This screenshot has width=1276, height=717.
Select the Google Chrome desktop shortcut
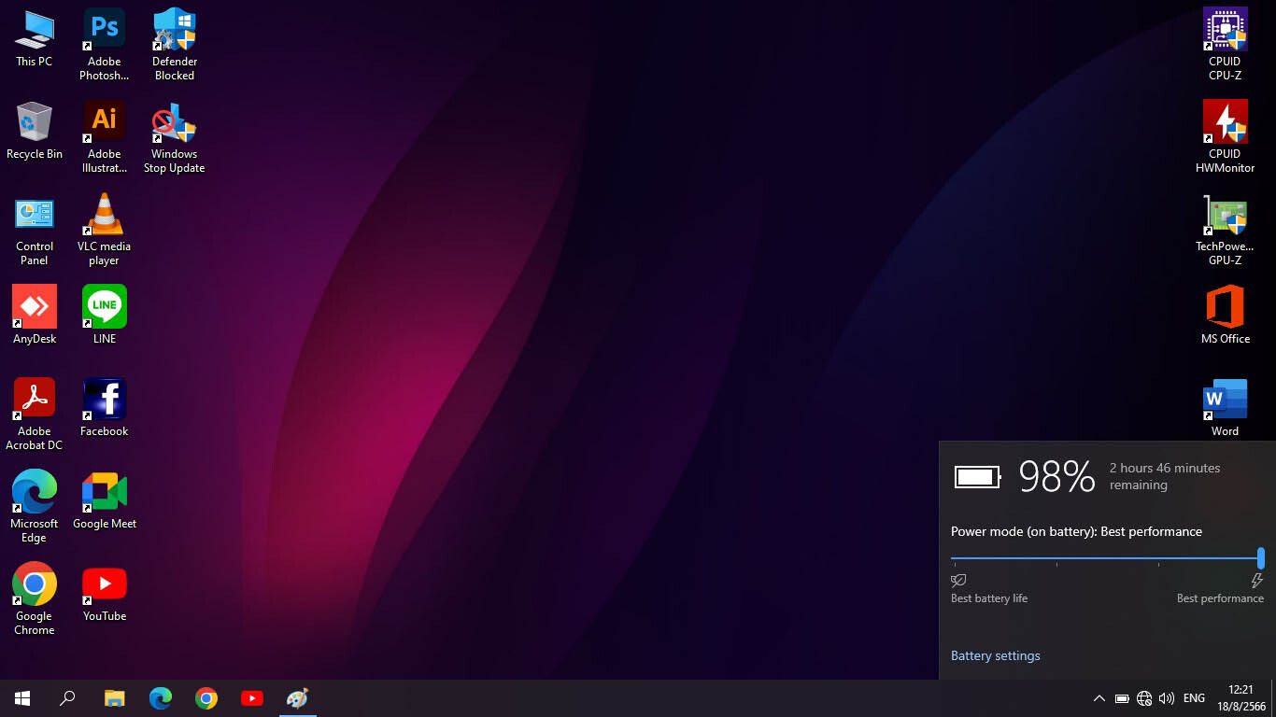pos(35,599)
